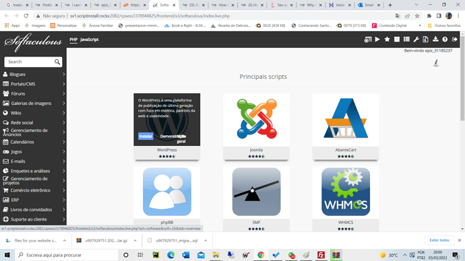Click the import download-arrow icon
The width and height of the screenshot is (465, 261).
point(435,40)
